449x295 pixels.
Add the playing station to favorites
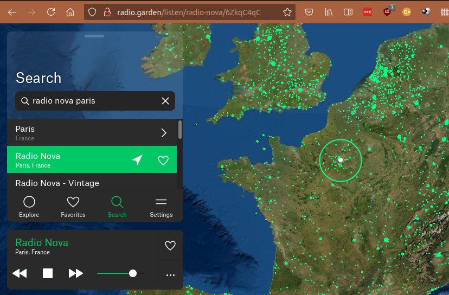pyautogui.click(x=170, y=246)
